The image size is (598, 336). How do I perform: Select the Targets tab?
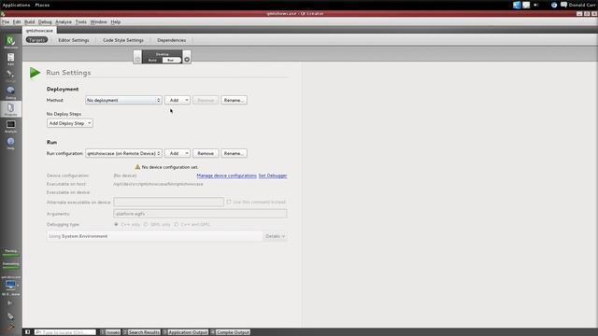pos(36,40)
